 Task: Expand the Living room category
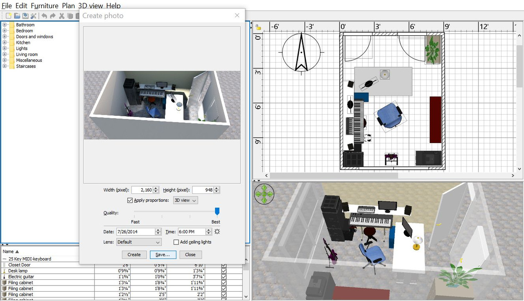click(5, 54)
